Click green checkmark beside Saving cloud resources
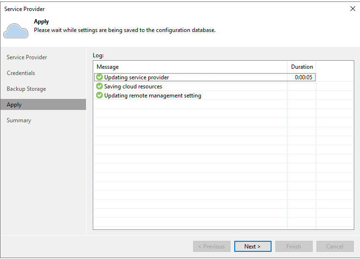 click(x=99, y=86)
